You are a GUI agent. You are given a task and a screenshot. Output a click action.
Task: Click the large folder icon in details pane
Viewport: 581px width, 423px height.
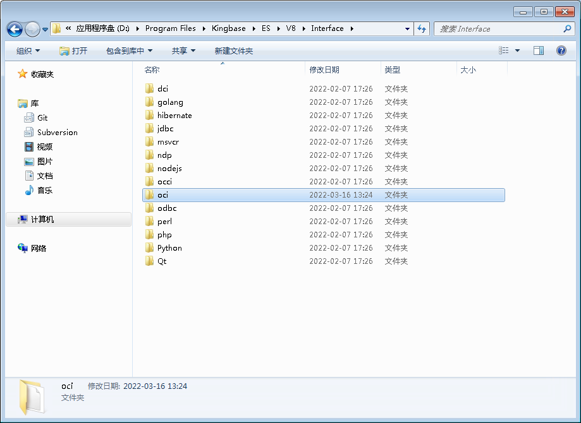[x=32, y=397]
